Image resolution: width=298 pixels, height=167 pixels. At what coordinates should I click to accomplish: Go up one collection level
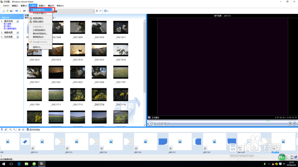click(97, 11)
